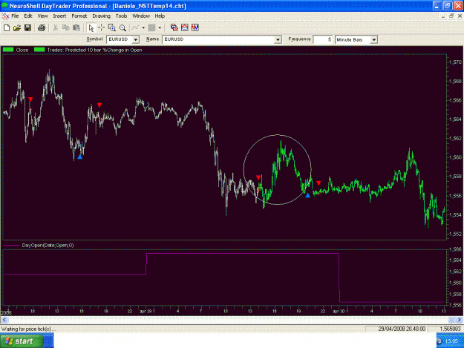
Task: Click the trading strategy wizard icon
Action: point(195,27)
